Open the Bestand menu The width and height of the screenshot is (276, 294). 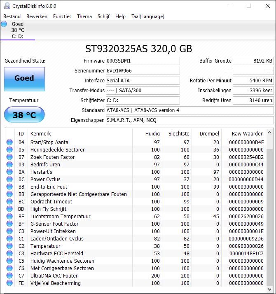(12, 16)
